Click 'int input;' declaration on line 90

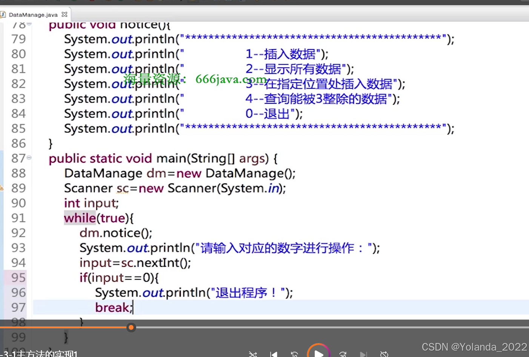(x=91, y=203)
